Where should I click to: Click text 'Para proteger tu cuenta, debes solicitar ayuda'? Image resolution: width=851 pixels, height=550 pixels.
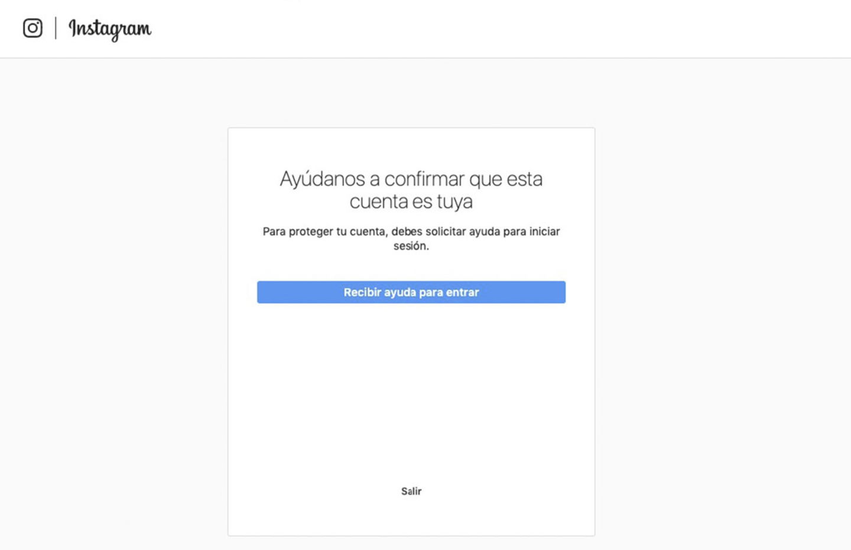(x=382, y=232)
